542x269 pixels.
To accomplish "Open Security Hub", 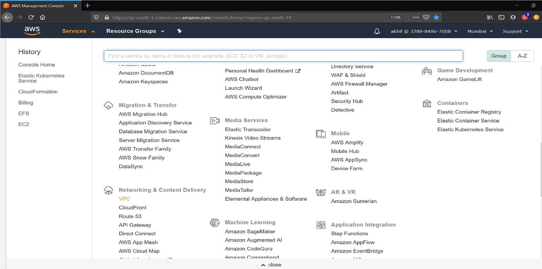I will coord(347,101).
